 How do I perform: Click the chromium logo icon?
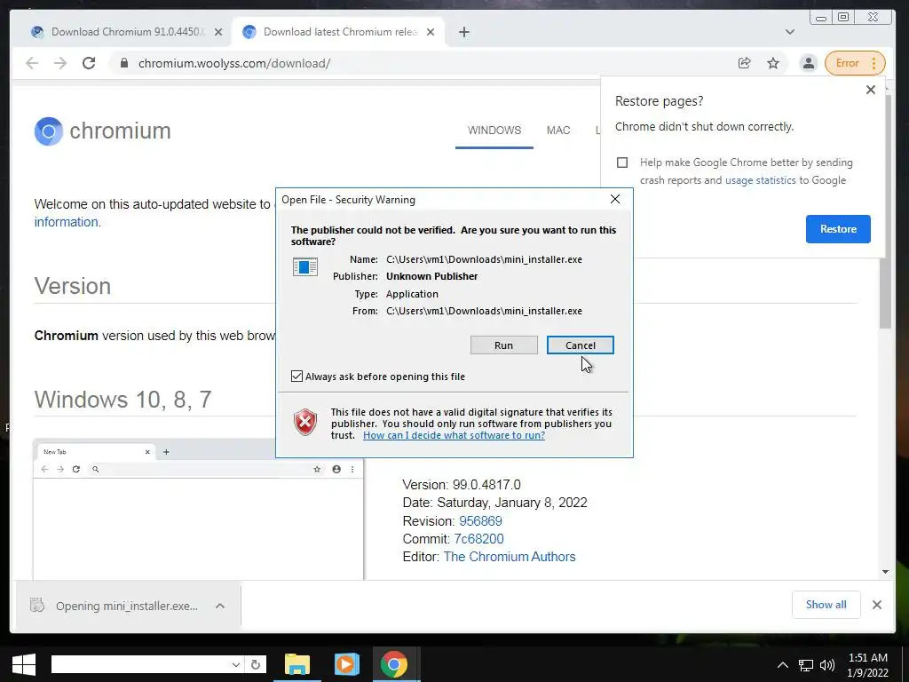(49, 131)
